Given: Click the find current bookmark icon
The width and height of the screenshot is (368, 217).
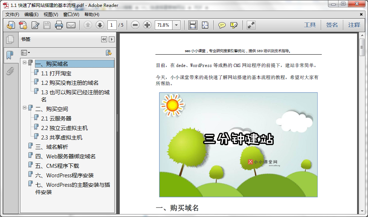Looking at the screenshot, I should [x=109, y=52].
